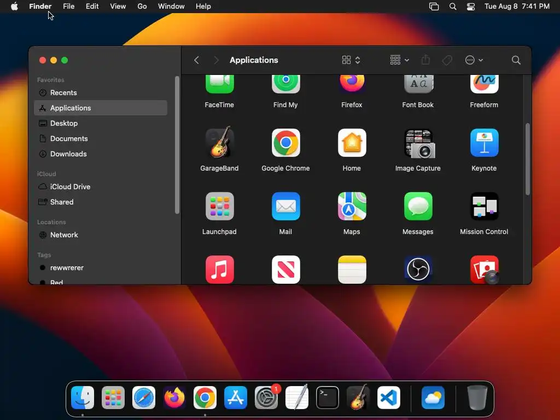Screen dimensions: 560x420
Task: Pick the Messages app icon
Action: [x=418, y=206]
